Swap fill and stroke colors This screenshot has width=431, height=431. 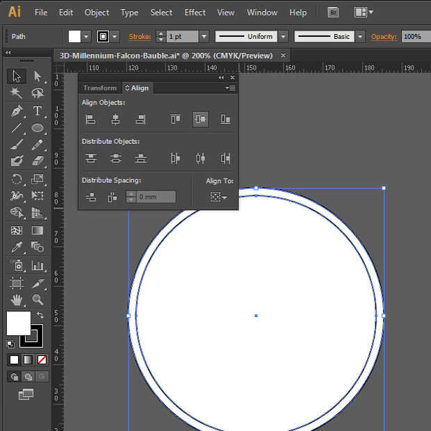pos(39,316)
